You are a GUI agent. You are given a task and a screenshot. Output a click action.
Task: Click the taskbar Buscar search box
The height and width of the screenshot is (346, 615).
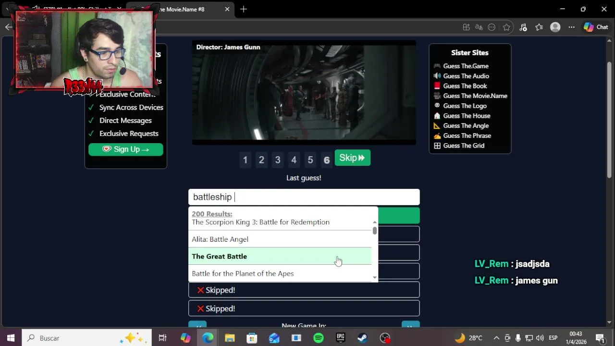(86, 338)
